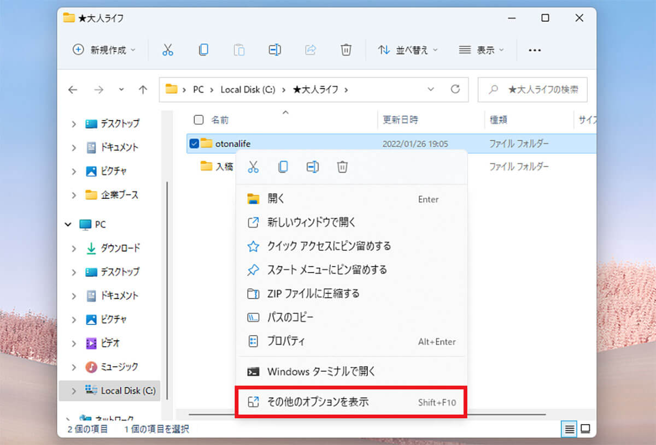Screen dimensions: 656x445
Task: Uncheck the otonalife item checkbox
Action: point(194,144)
